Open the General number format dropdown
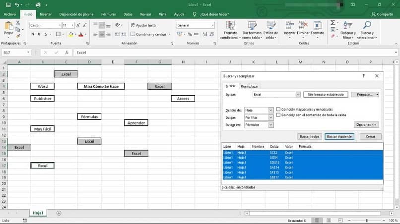 point(212,25)
